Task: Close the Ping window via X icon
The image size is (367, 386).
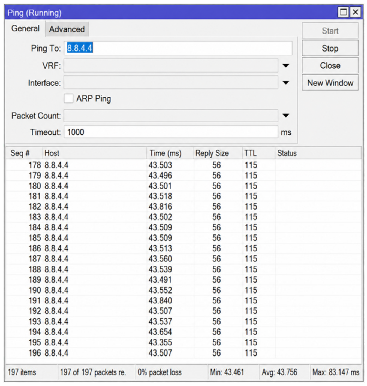Action: [355, 12]
